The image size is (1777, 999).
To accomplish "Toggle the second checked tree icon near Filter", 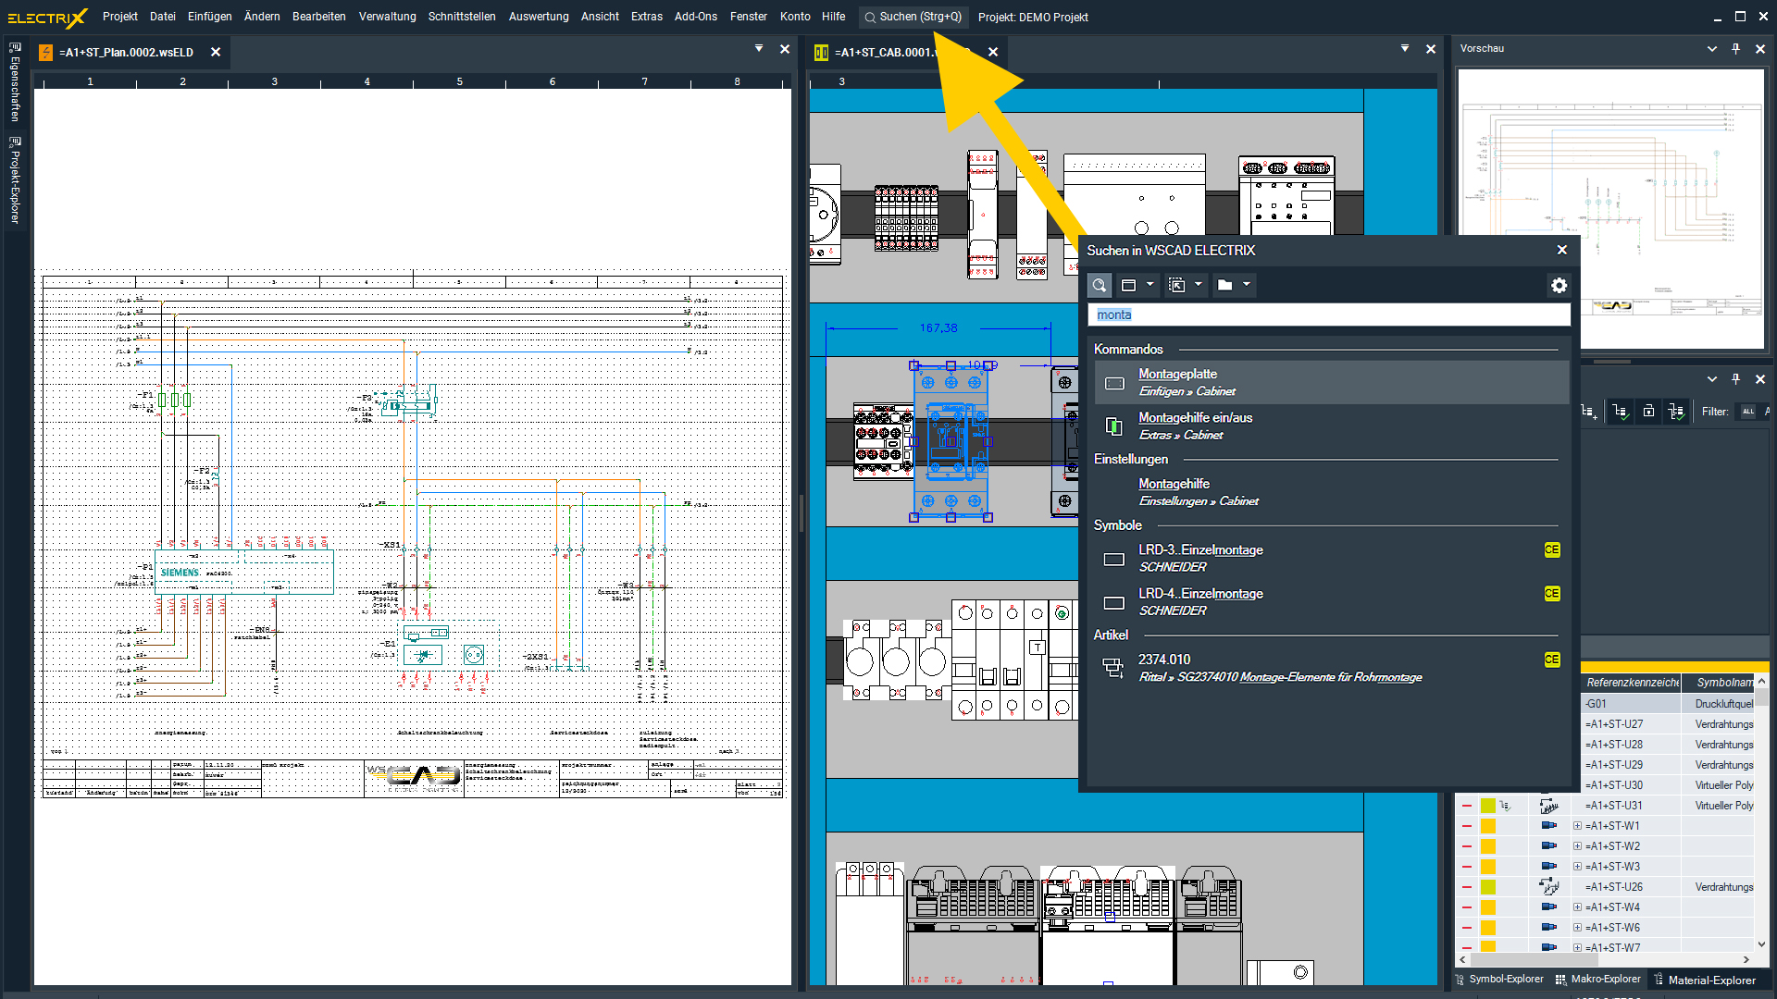I will (1677, 412).
